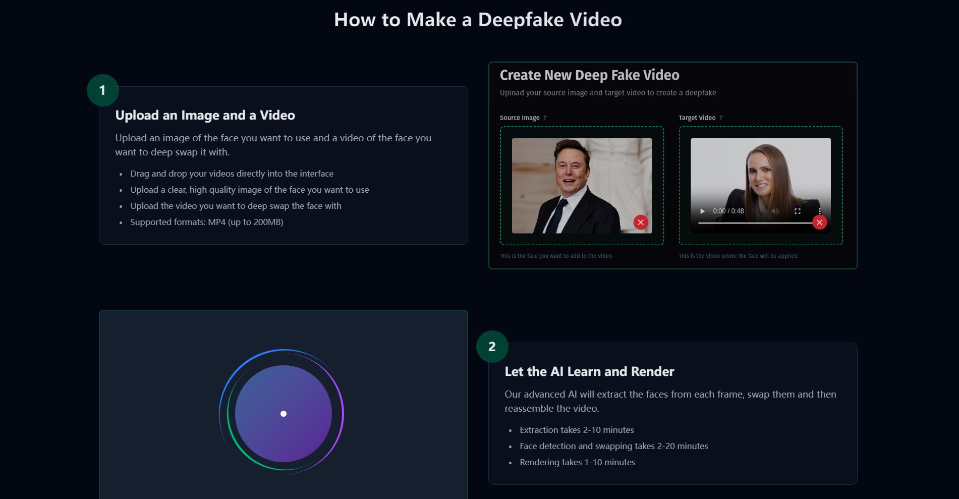Toggle playback of the target video preview
The height and width of the screenshot is (499, 959).
702,211
